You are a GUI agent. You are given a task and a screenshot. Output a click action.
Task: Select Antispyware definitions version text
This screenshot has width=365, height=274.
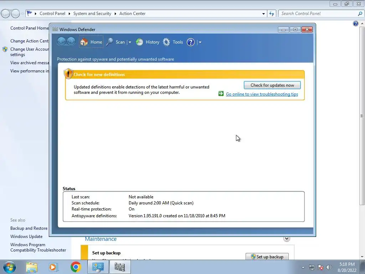click(x=177, y=216)
